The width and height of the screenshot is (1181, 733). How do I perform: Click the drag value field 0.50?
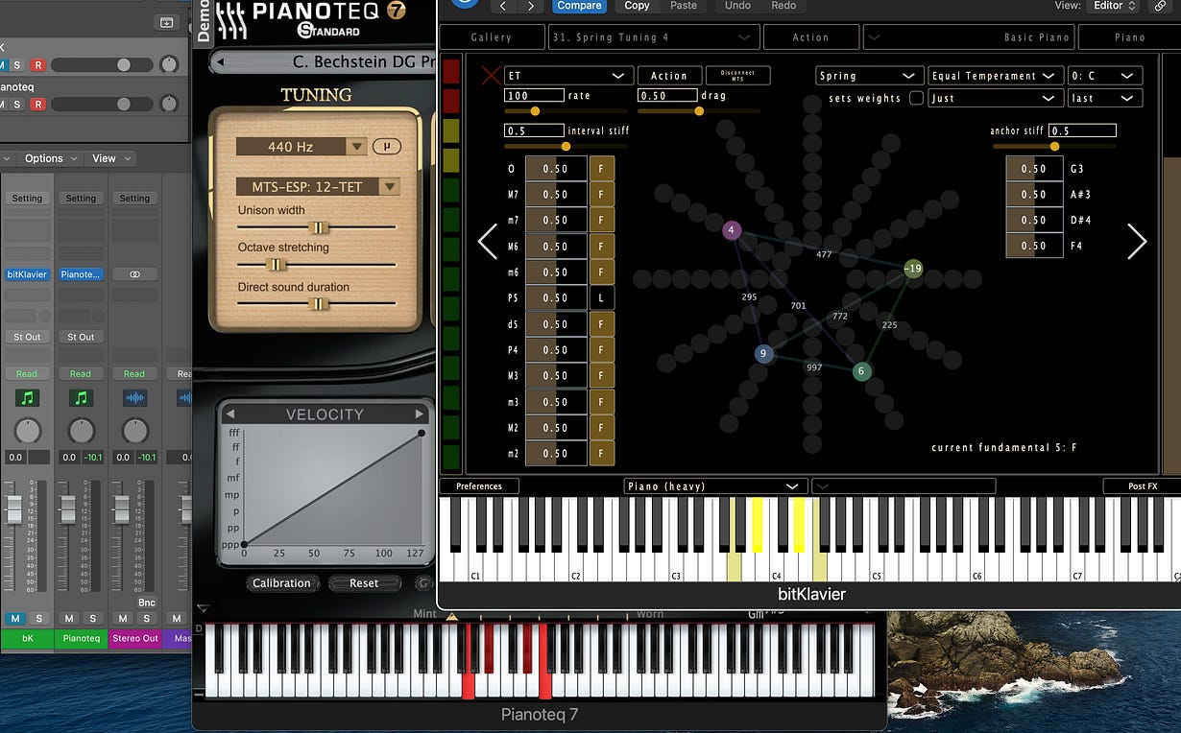point(667,95)
